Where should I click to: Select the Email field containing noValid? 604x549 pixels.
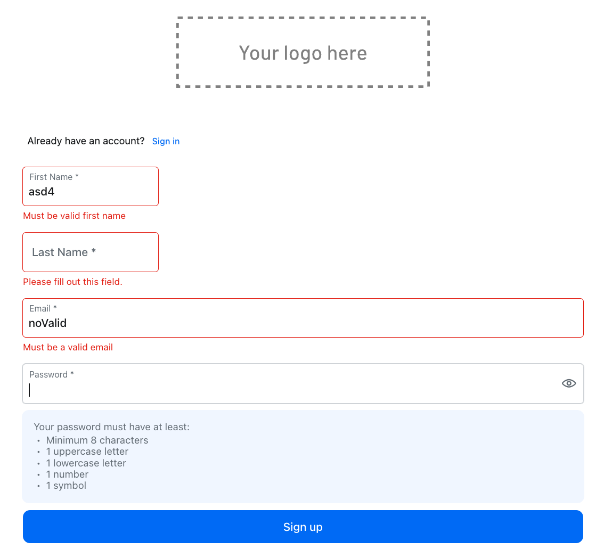point(303,323)
